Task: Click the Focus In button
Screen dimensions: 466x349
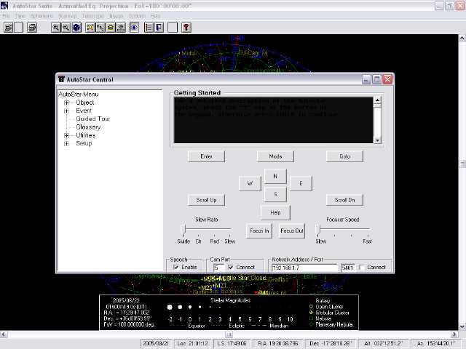Action: (259, 230)
